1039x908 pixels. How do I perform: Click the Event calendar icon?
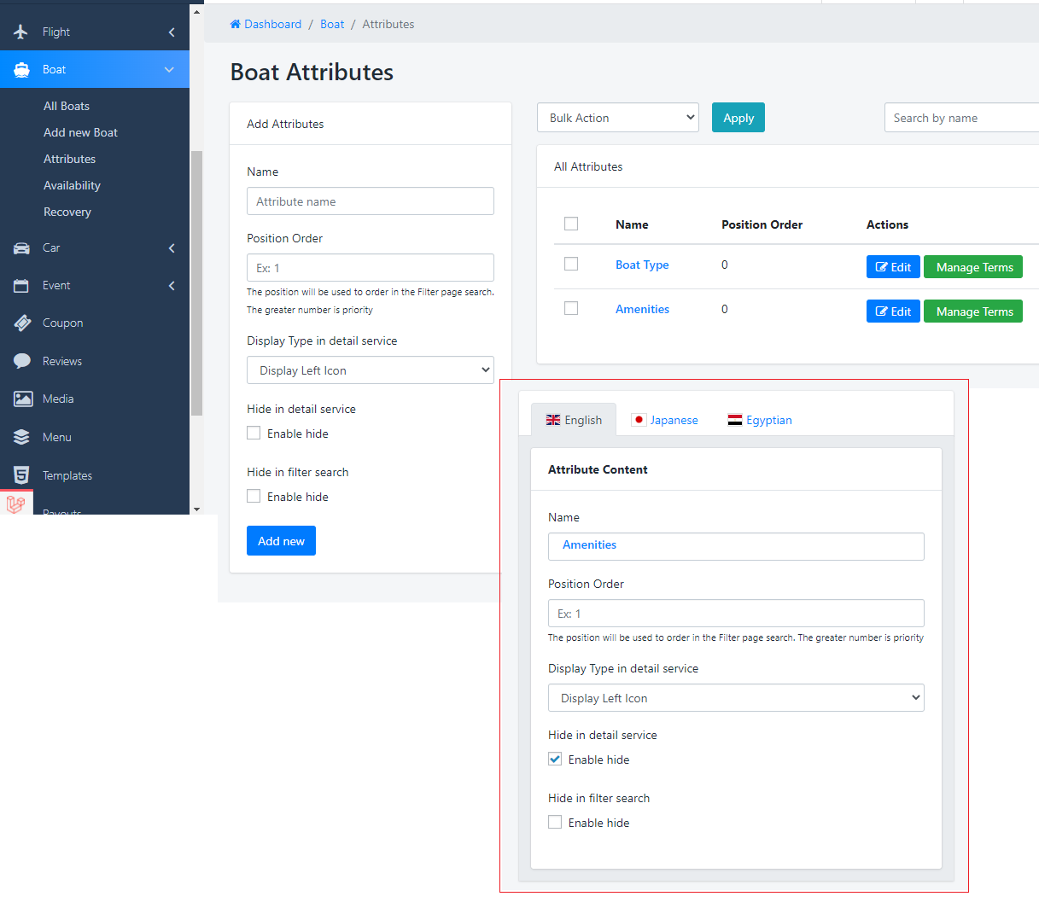click(21, 286)
